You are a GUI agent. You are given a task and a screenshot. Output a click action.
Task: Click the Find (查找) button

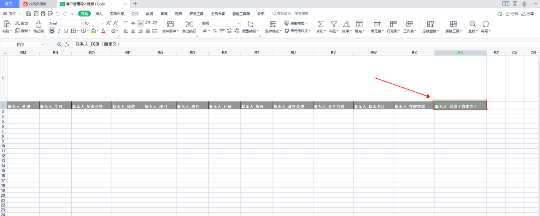pyautogui.click(x=473, y=27)
